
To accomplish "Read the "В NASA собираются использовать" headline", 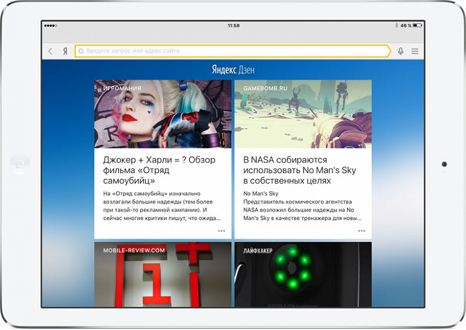I will (299, 170).
